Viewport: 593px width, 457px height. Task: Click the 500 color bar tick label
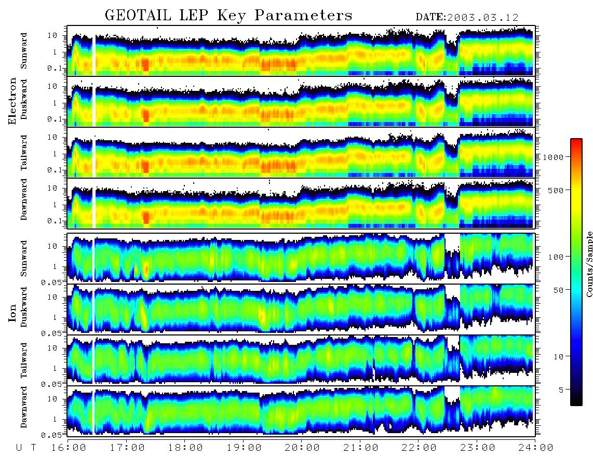pyautogui.click(x=556, y=190)
